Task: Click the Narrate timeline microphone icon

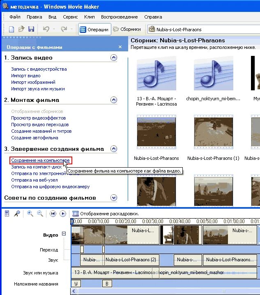Action: (17, 214)
